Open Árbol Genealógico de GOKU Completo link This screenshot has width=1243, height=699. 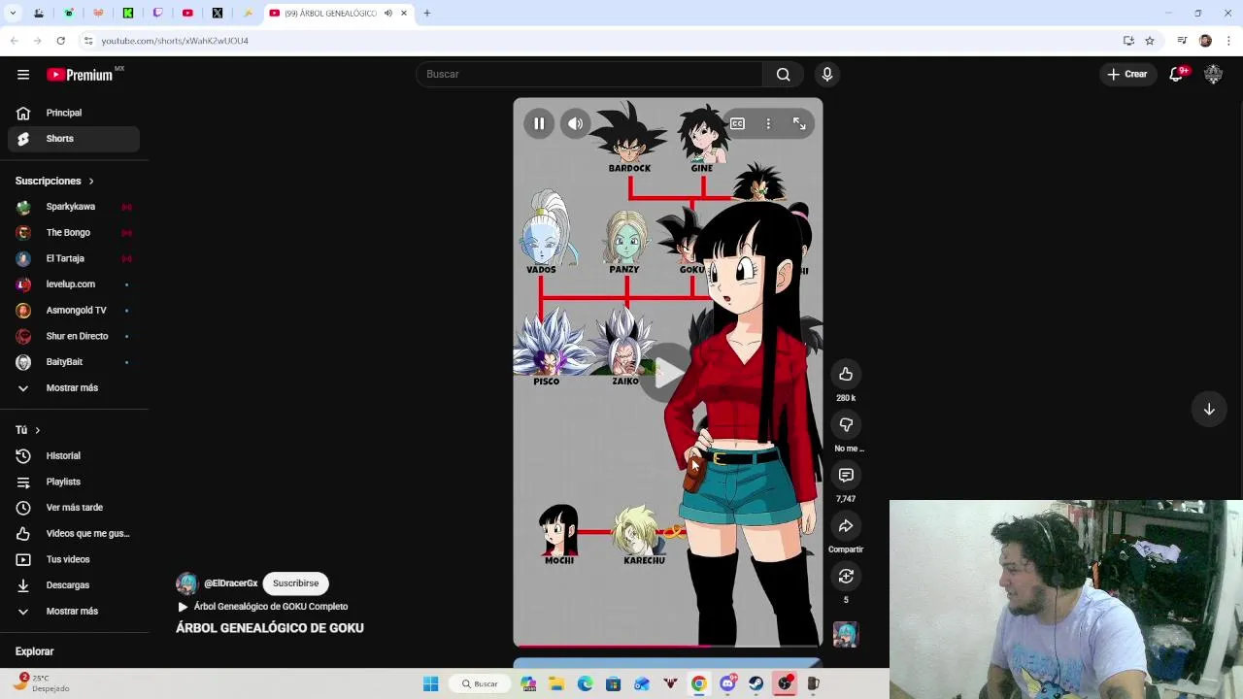pyautogui.click(x=270, y=607)
